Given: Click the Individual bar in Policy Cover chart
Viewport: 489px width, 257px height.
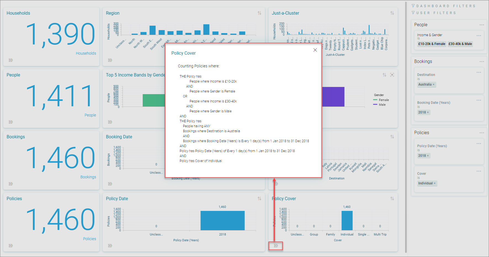Looking at the screenshot, I should (347, 220).
